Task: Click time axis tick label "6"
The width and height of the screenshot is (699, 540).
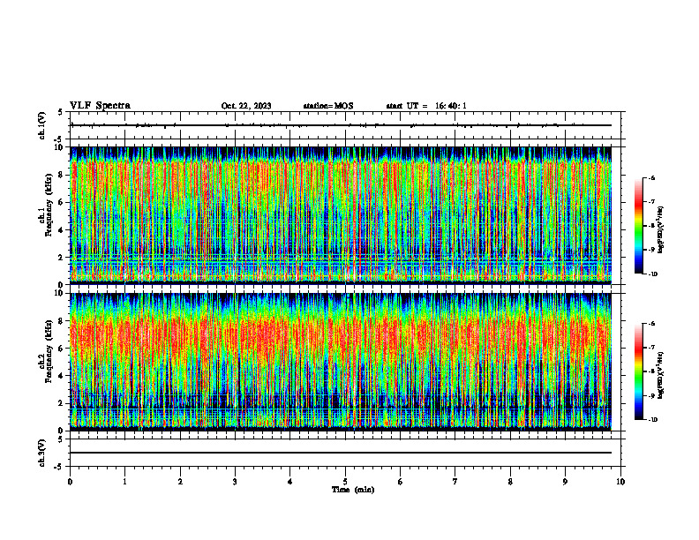Action: click(x=401, y=482)
